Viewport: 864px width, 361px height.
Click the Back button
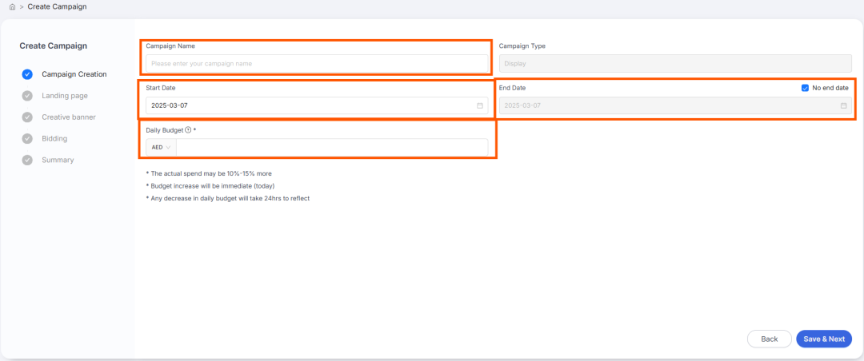click(x=769, y=339)
